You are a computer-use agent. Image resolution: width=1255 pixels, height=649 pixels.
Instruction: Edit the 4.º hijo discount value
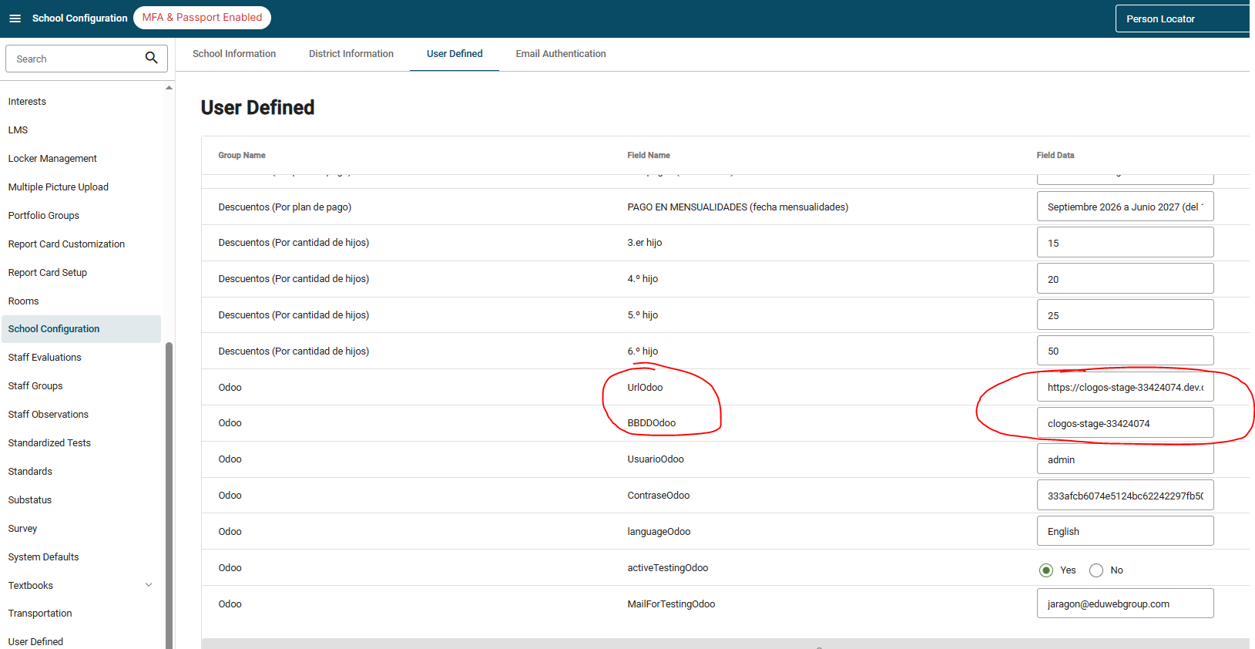pyautogui.click(x=1125, y=279)
